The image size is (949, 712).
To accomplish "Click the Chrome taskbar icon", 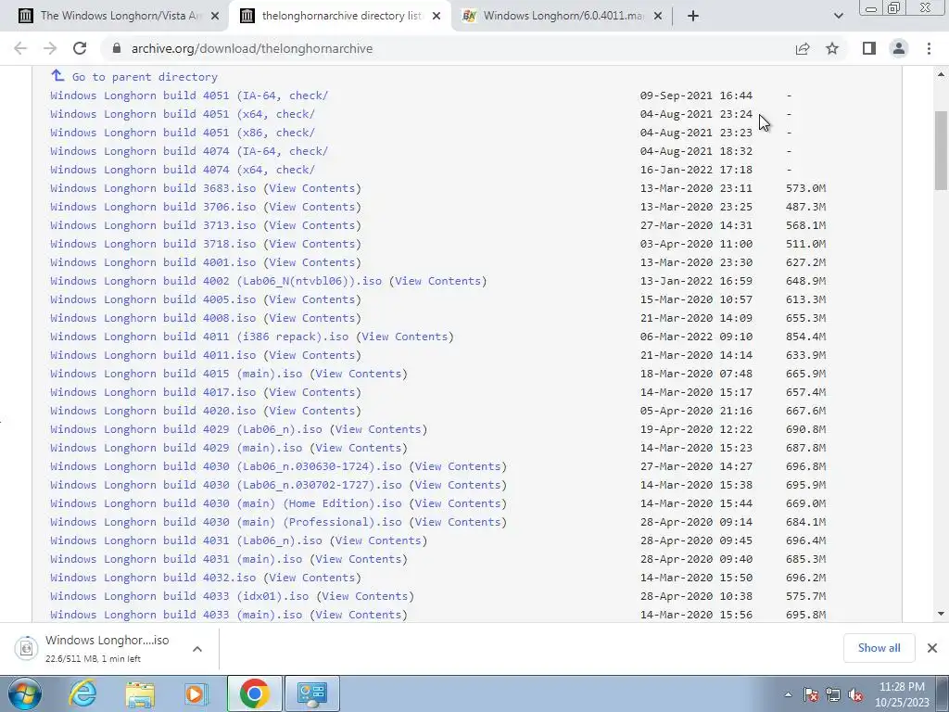I will click(254, 693).
